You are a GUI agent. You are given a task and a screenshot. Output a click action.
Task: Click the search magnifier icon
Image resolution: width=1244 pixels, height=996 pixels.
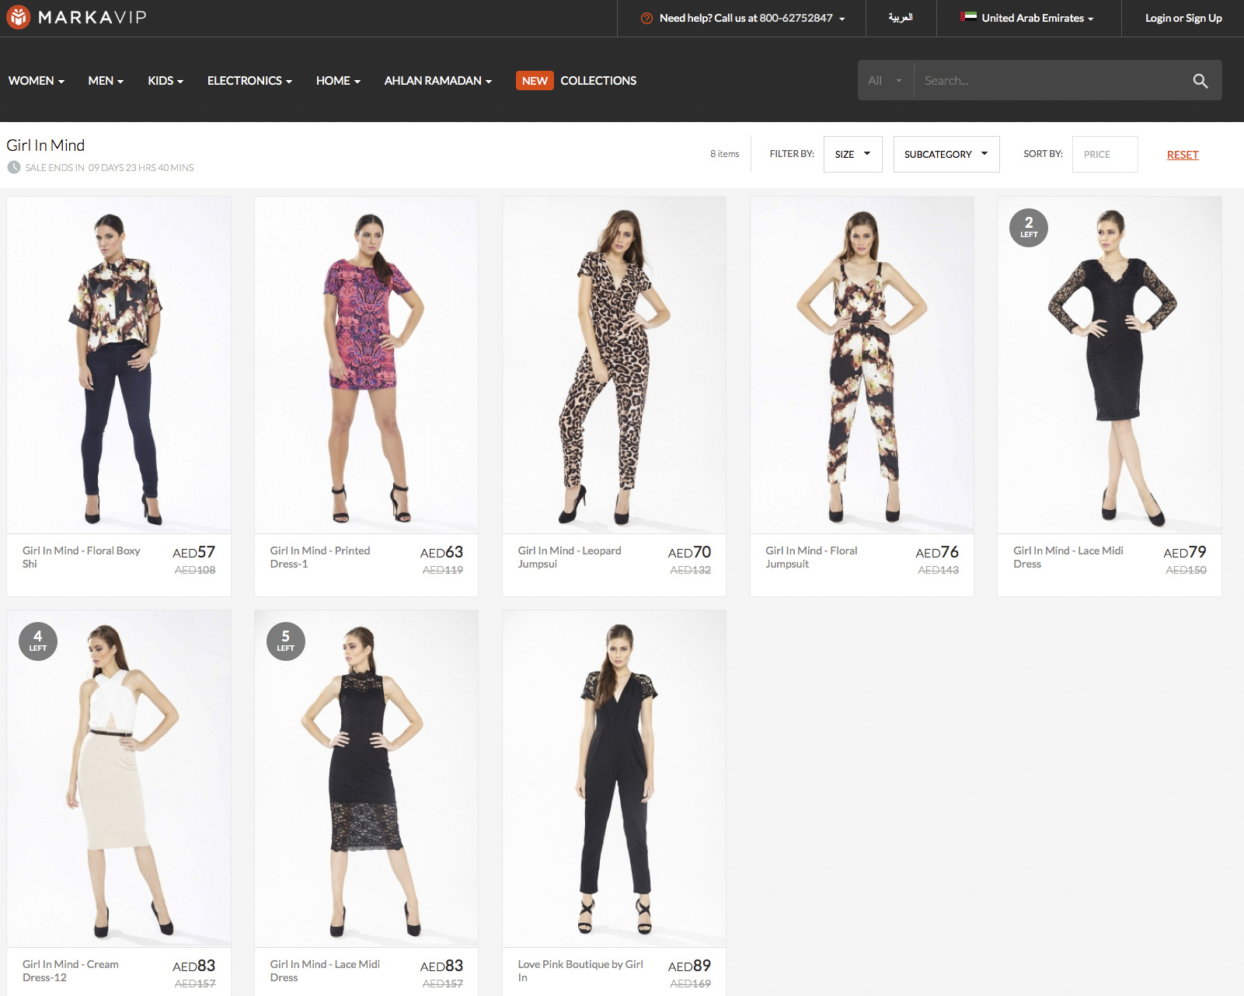(x=1200, y=81)
